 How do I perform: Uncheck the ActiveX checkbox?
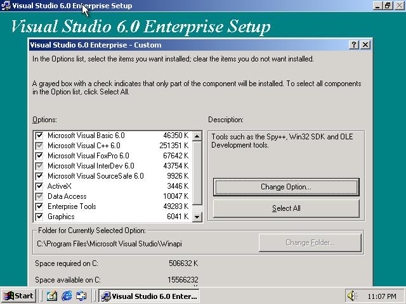39,186
